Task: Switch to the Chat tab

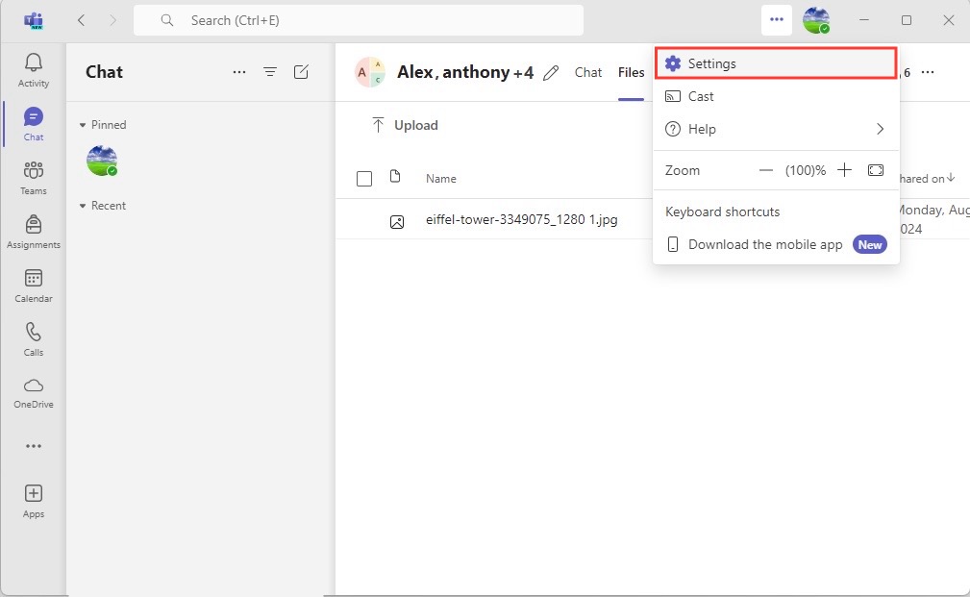Action: point(587,72)
